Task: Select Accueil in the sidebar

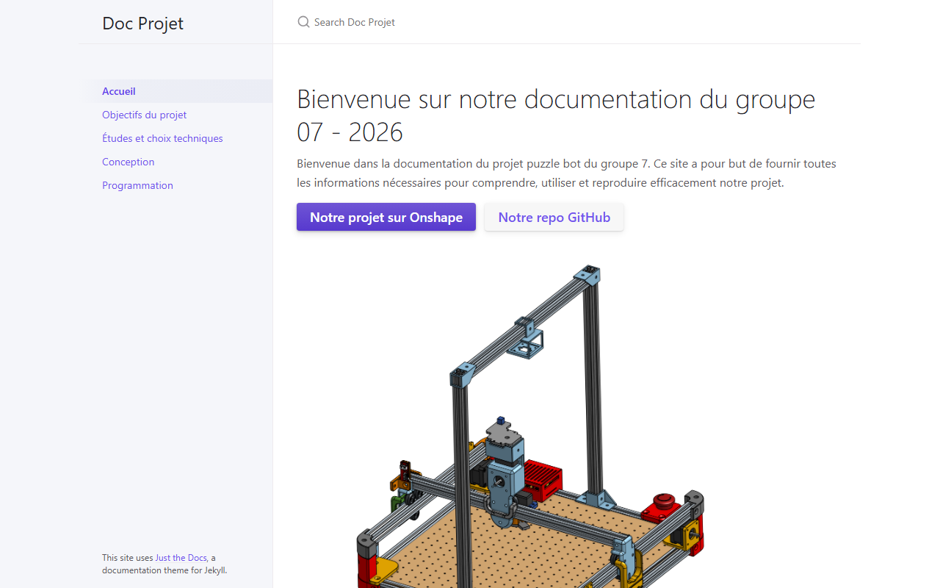Action: click(176, 91)
